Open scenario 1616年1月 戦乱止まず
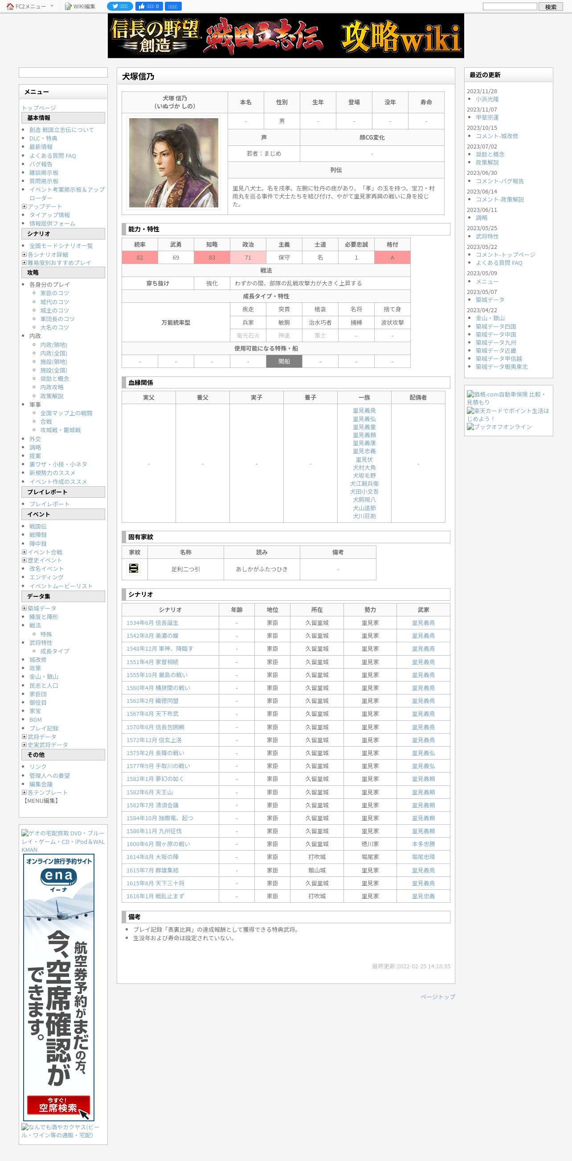The image size is (572, 1161). click(155, 896)
